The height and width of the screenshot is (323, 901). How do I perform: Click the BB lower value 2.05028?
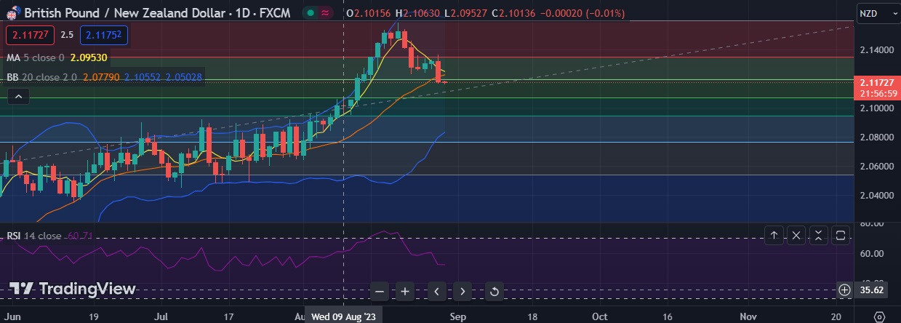coord(185,76)
